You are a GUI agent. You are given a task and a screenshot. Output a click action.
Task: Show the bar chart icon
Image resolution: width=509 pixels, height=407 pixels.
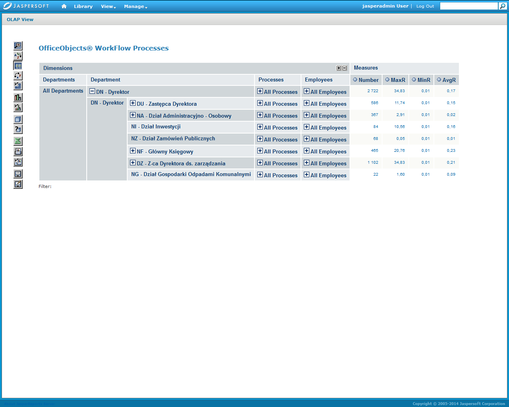(x=18, y=97)
